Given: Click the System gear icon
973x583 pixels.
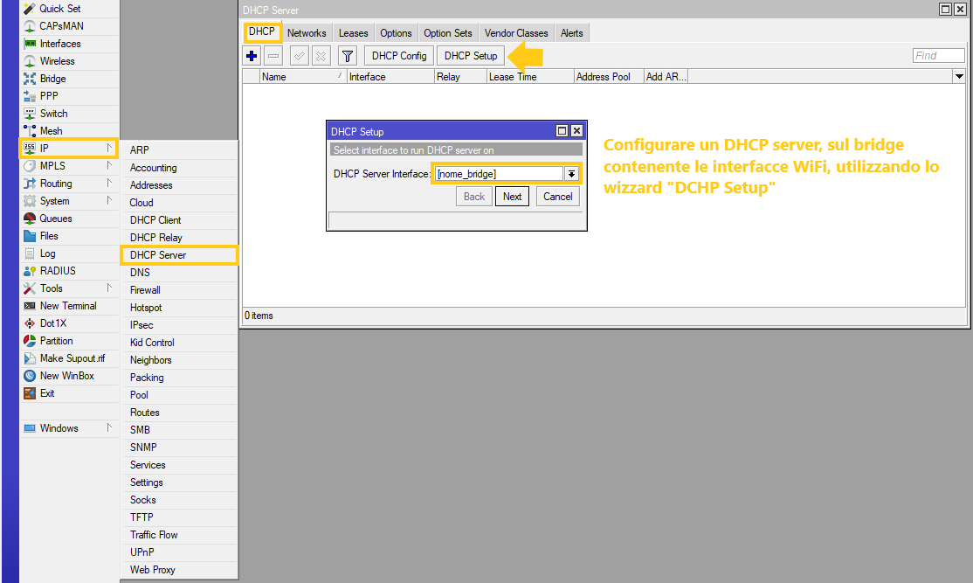Looking at the screenshot, I should tap(29, 201).
